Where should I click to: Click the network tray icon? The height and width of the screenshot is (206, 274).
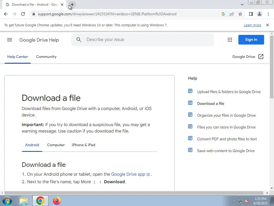click(x=241, y=201)
